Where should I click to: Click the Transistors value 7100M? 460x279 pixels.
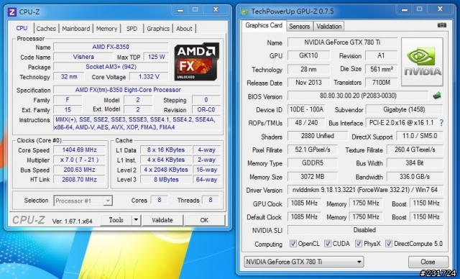(382, 83)
